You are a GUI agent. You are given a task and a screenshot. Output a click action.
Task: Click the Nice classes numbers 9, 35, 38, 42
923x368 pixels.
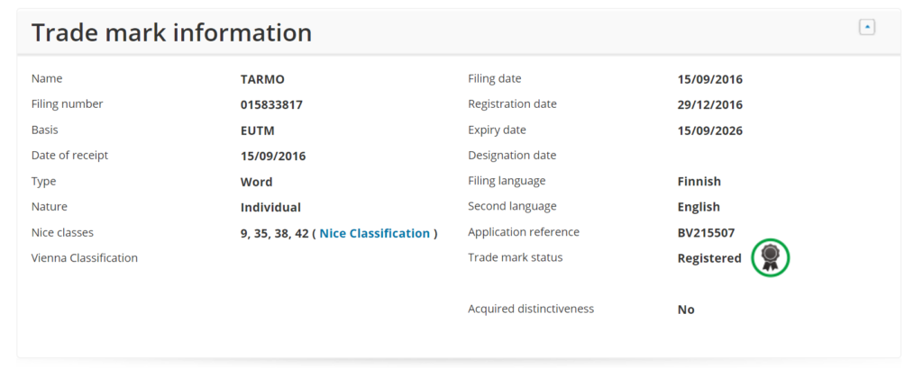tap(274, 233)
